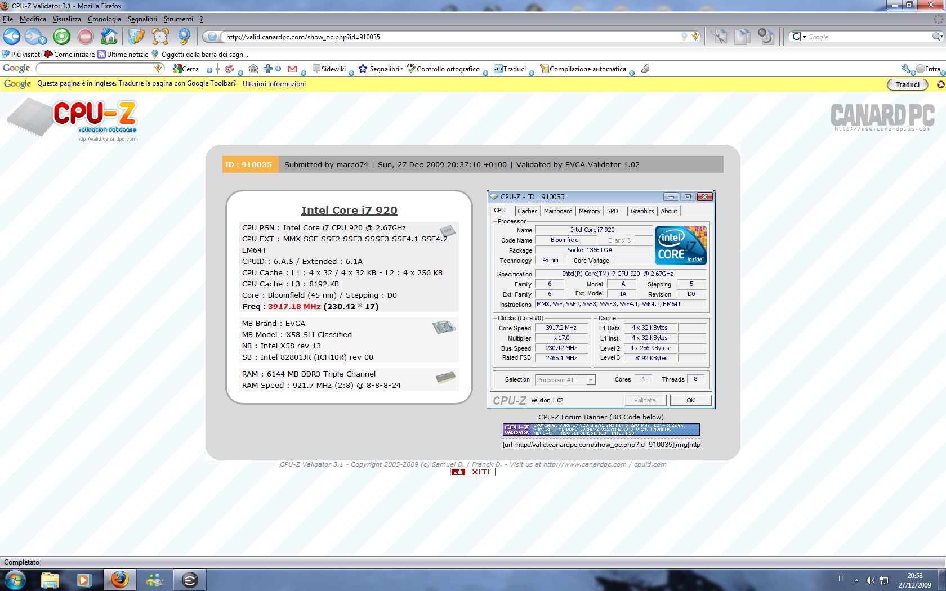This screenshot has height=591, width=946.
Task: Click Compilazione automatica autofill button
Action: point(583,69)
